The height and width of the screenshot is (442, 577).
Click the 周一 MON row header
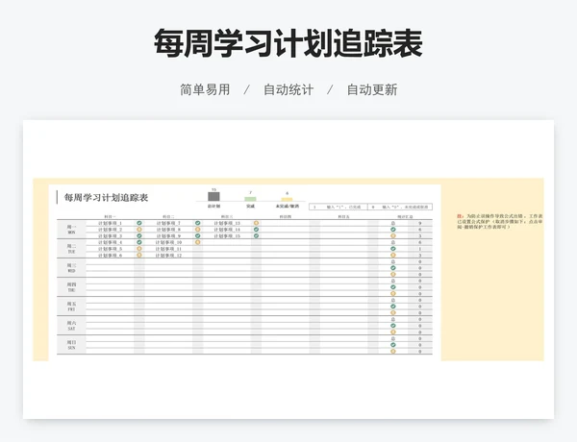(x=71, y=230)
